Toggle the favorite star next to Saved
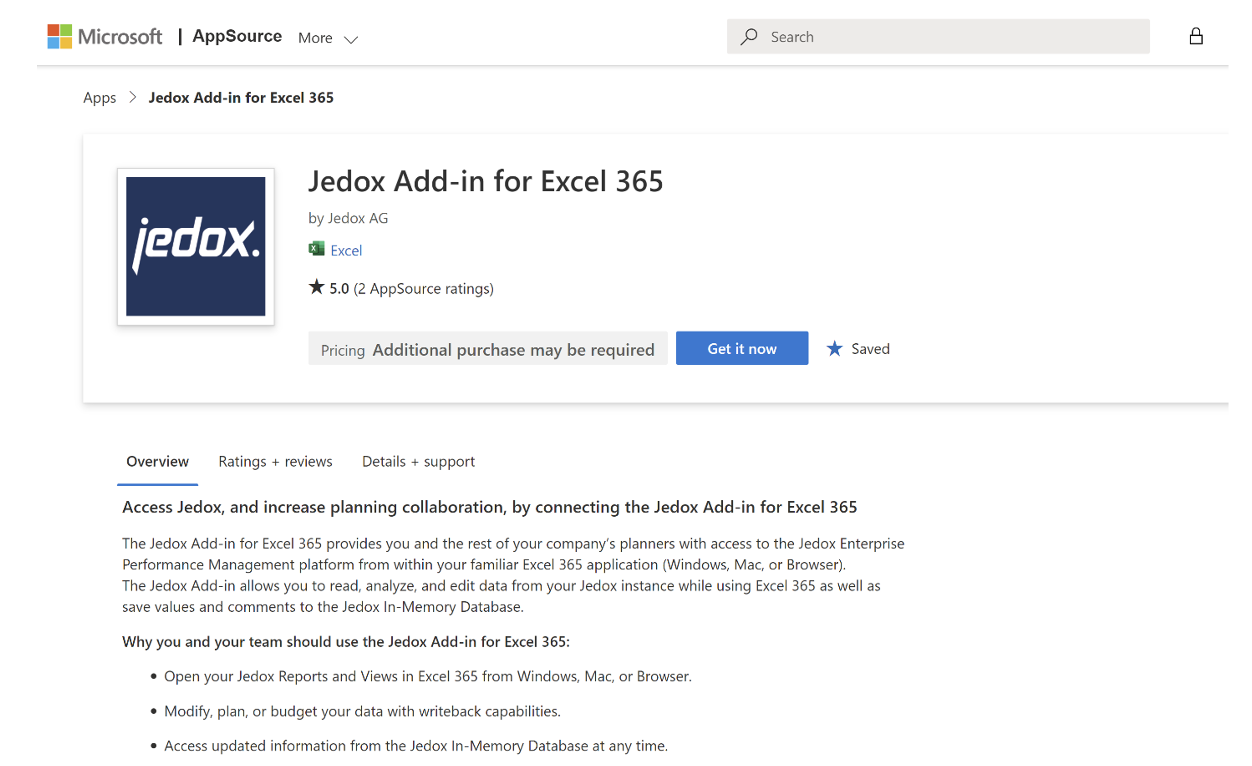 (x=835, y=348)
